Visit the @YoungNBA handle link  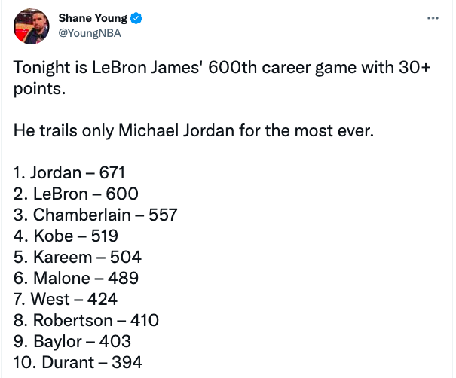point(90,33)
